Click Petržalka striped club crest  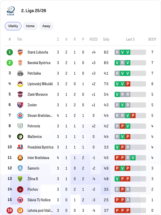tap(20, 73)
